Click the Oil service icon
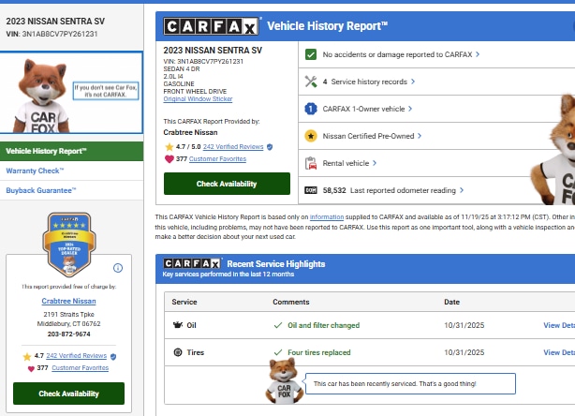Image resolution: width=575 pixels, height=416 pixels. [177, 325]
